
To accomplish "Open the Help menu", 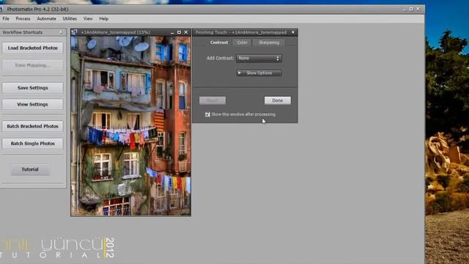I will [104, 18].
